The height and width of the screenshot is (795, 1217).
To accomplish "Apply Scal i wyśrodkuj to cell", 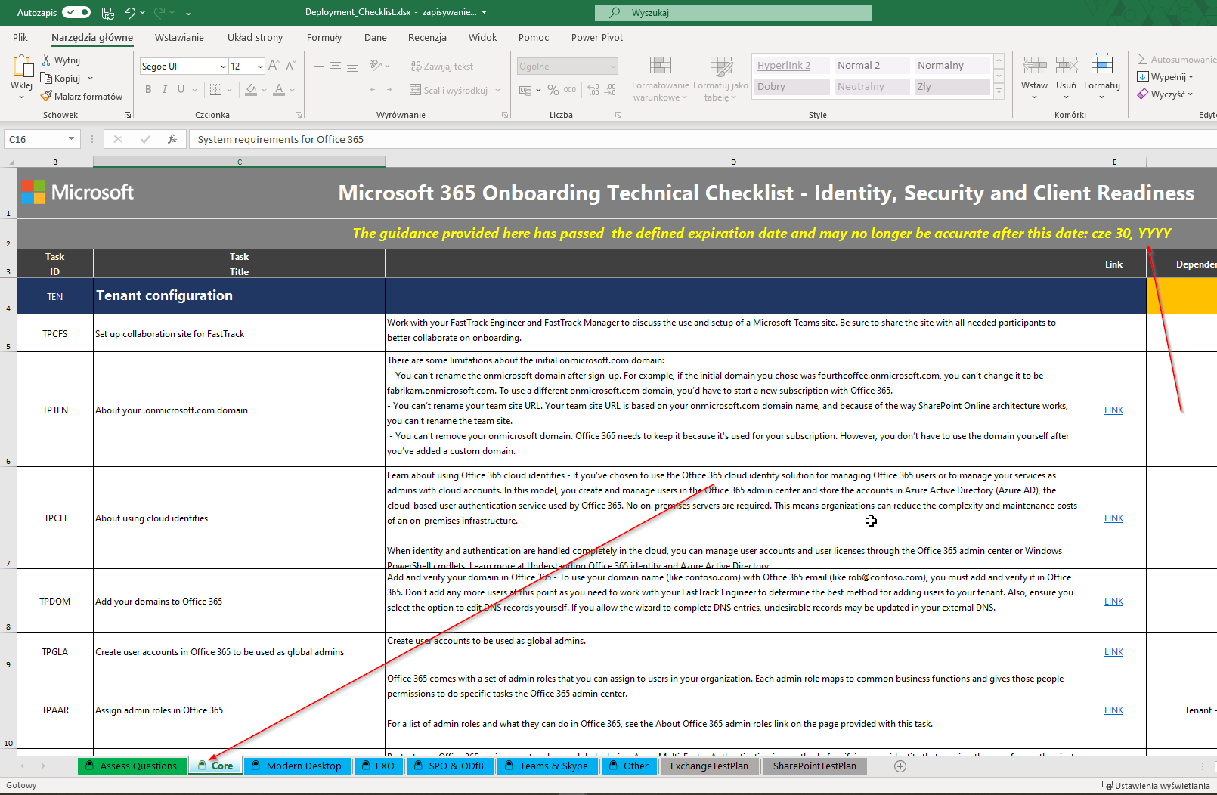I will pos(450,89).
